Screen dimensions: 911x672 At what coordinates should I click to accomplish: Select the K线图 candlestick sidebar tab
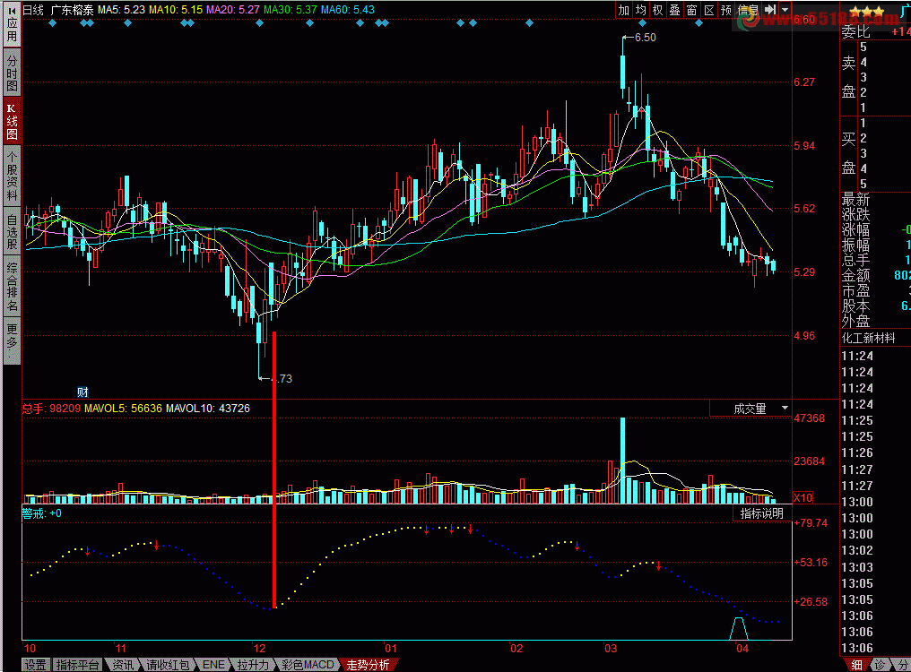pos(12,121)
